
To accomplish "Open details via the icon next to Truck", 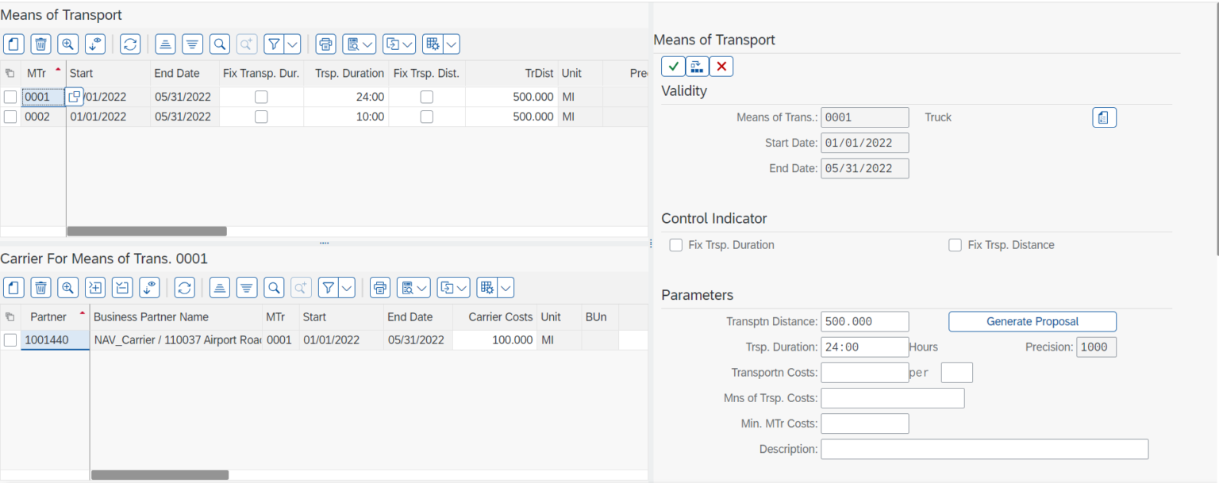I will [x=1104, y=117].
